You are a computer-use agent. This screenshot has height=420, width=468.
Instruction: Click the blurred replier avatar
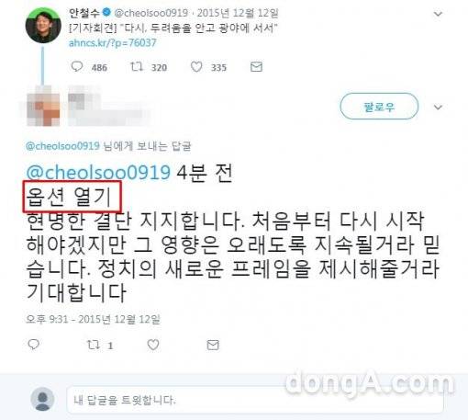[x=43, y=107]
